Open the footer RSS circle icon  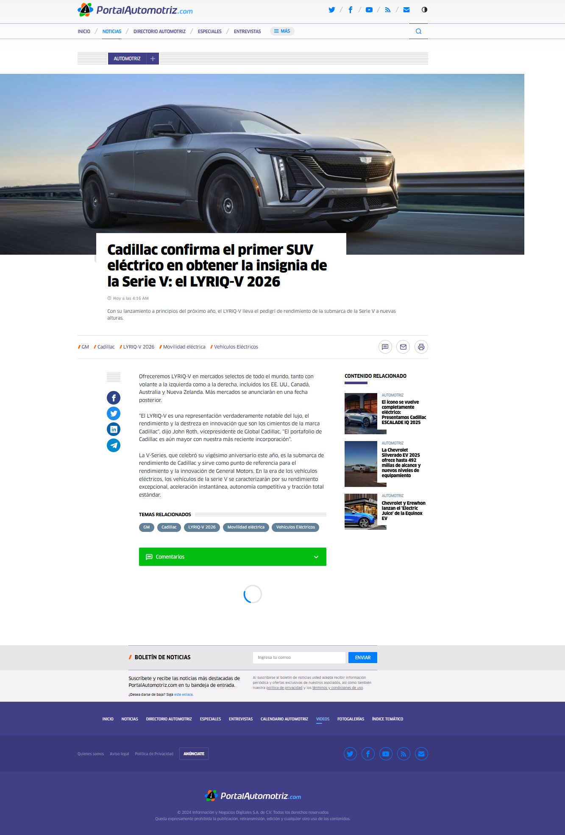click(404, 754)
